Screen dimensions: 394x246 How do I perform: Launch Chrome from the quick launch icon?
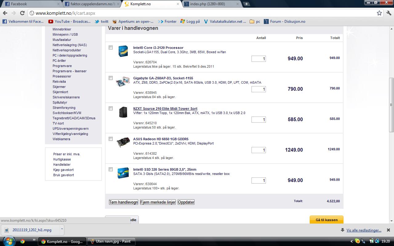coord(22,241)
